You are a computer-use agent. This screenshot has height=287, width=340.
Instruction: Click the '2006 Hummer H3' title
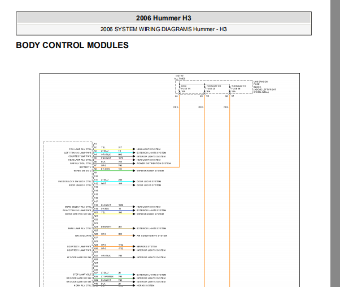pyautogui.click(x=163, y=18)
